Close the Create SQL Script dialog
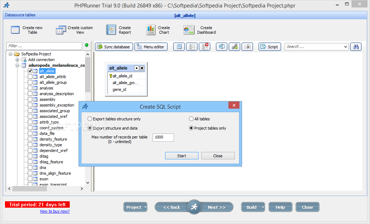The width and height of the screenshot is (370, 224). (234, 105)
